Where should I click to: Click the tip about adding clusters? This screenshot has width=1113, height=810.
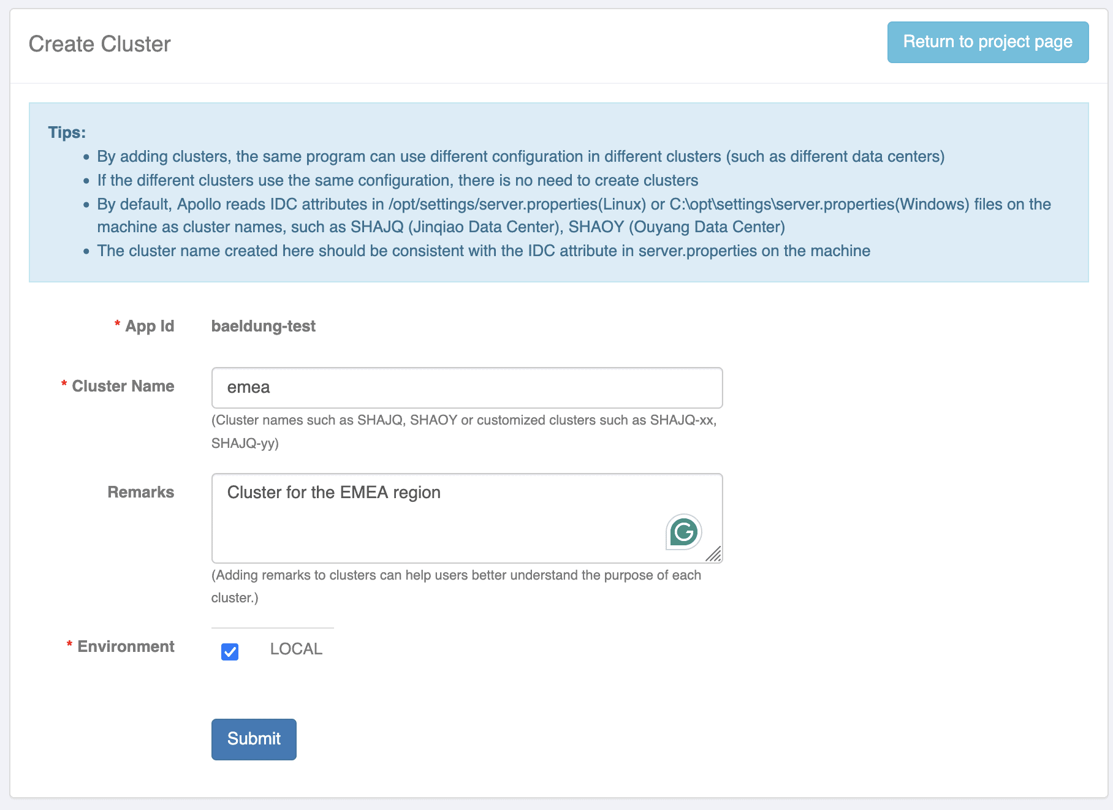coord(520,156)
